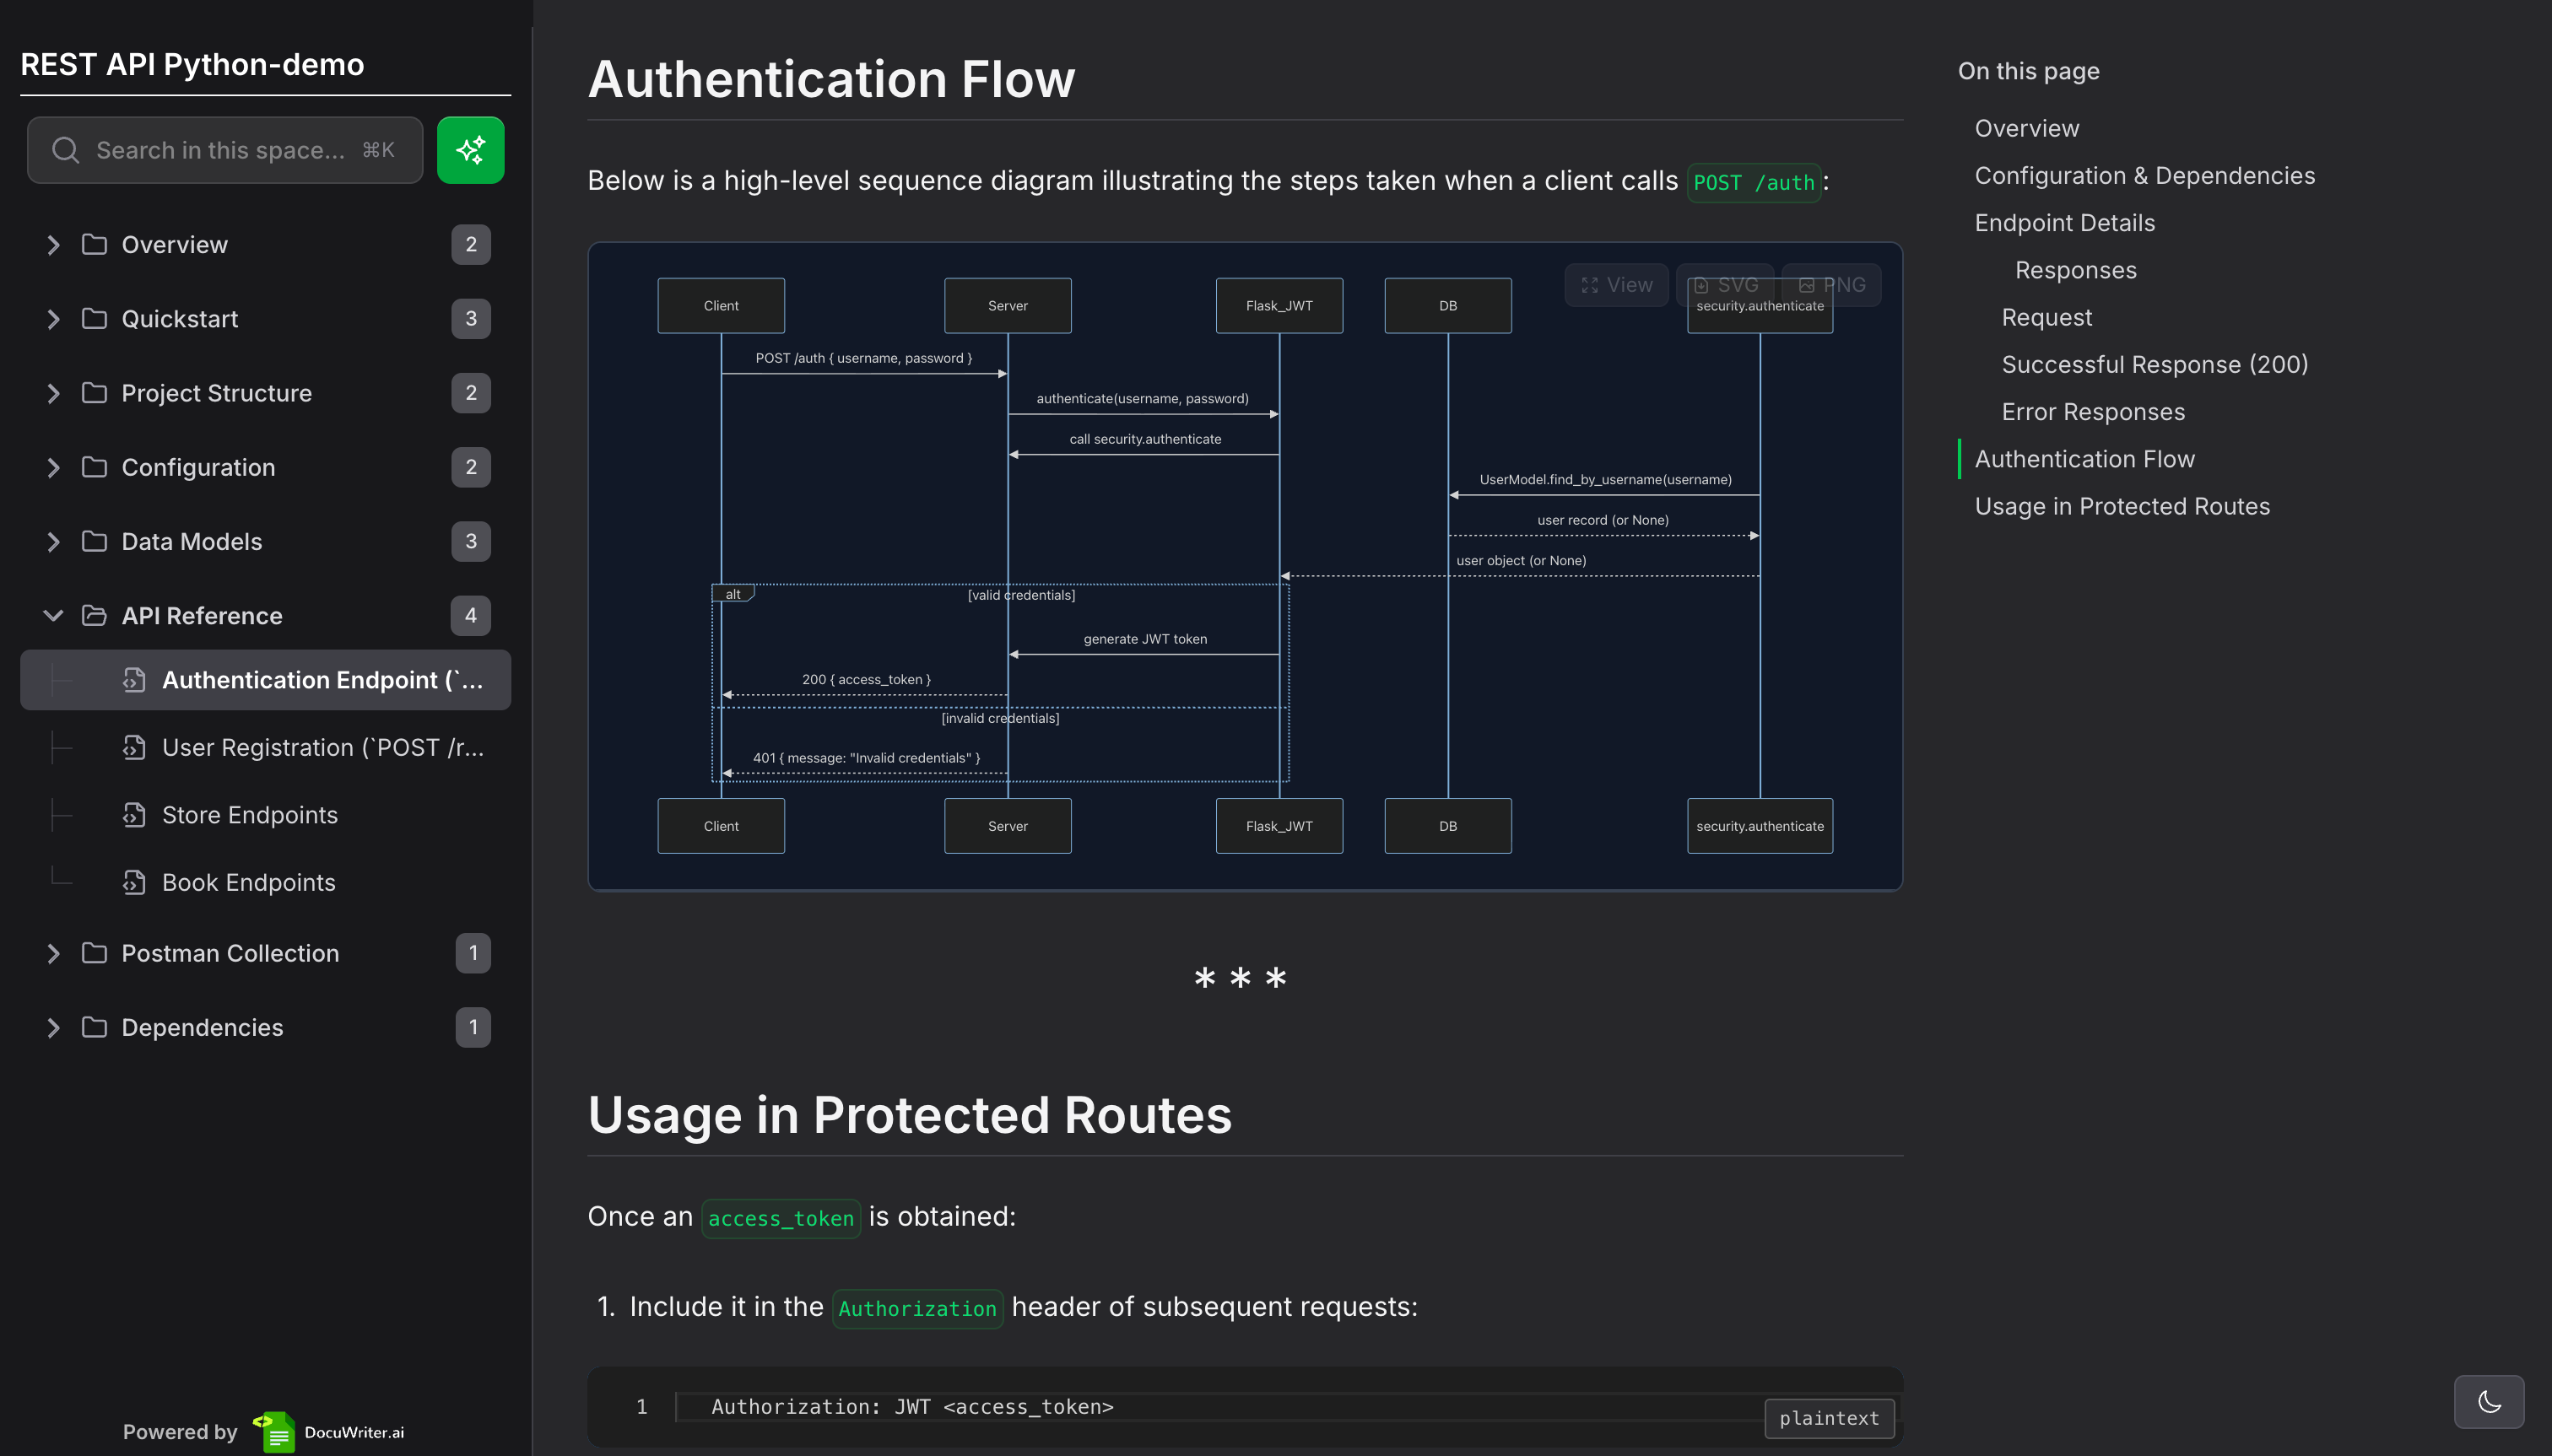This screenshot has height=1456, width=2552.
Task: Click the Authentication Endpoint document icon
Action: [135, 679]
